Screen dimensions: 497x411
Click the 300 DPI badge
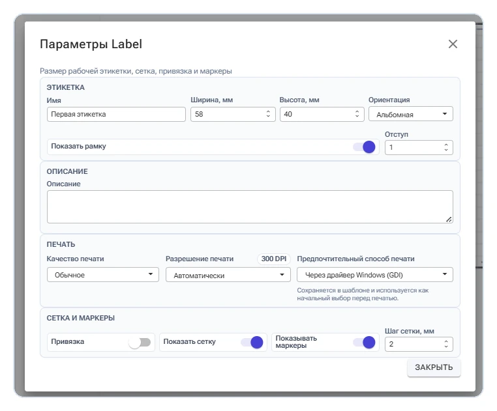click(x=273, y=259)
